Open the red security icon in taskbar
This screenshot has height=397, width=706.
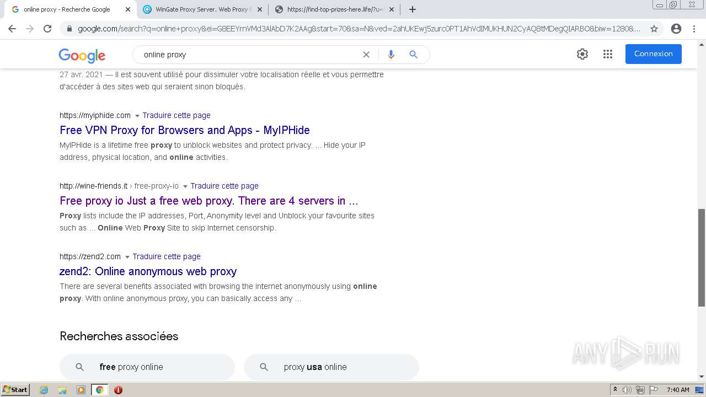tap(118, 390)
